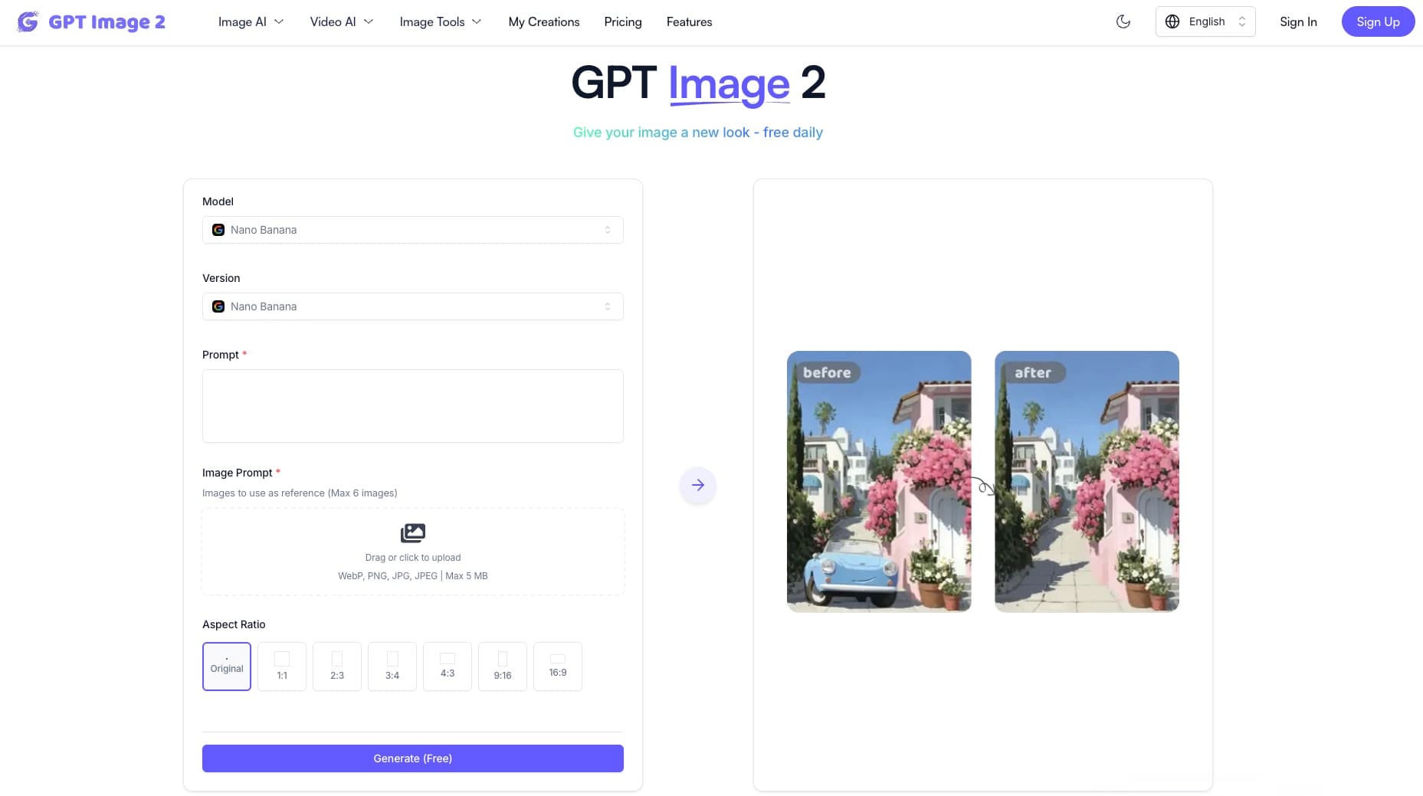The height and width of the screenshot is (796, 1423).
Task: Open the Features page
Action: coord(690,21)
